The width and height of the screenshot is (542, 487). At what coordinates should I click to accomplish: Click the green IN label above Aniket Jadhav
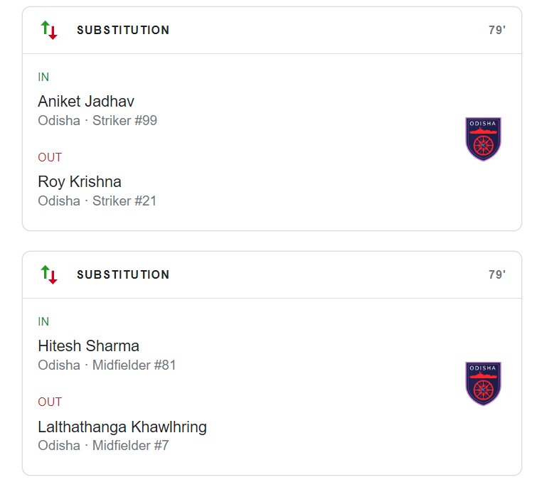(43, 77)
